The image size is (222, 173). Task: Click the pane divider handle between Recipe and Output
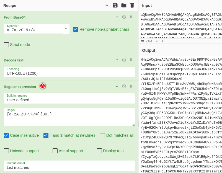(x=139, y=123)
